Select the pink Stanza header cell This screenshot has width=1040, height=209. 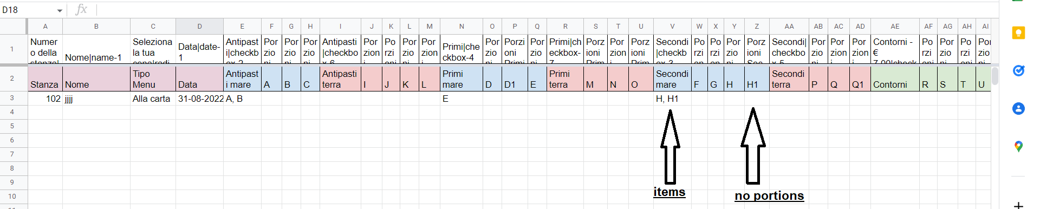45,79
